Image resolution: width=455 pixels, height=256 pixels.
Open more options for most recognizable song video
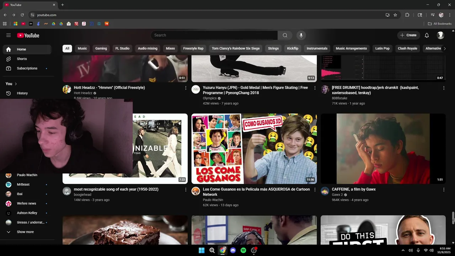[186, 190]
